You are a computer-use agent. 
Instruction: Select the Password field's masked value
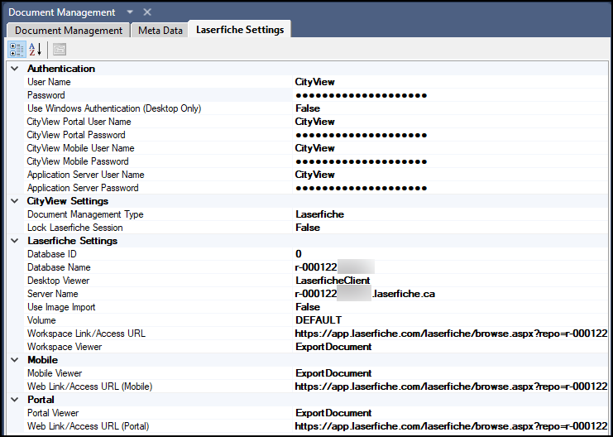point(449,95)
